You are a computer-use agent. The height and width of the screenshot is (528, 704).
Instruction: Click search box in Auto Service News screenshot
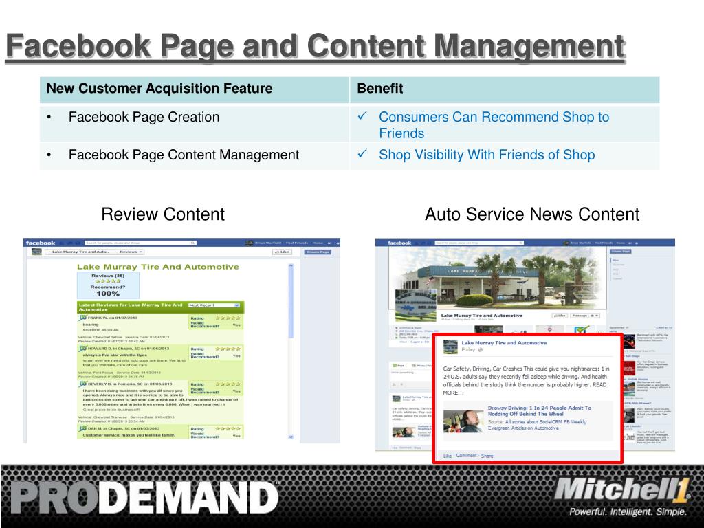479,243
